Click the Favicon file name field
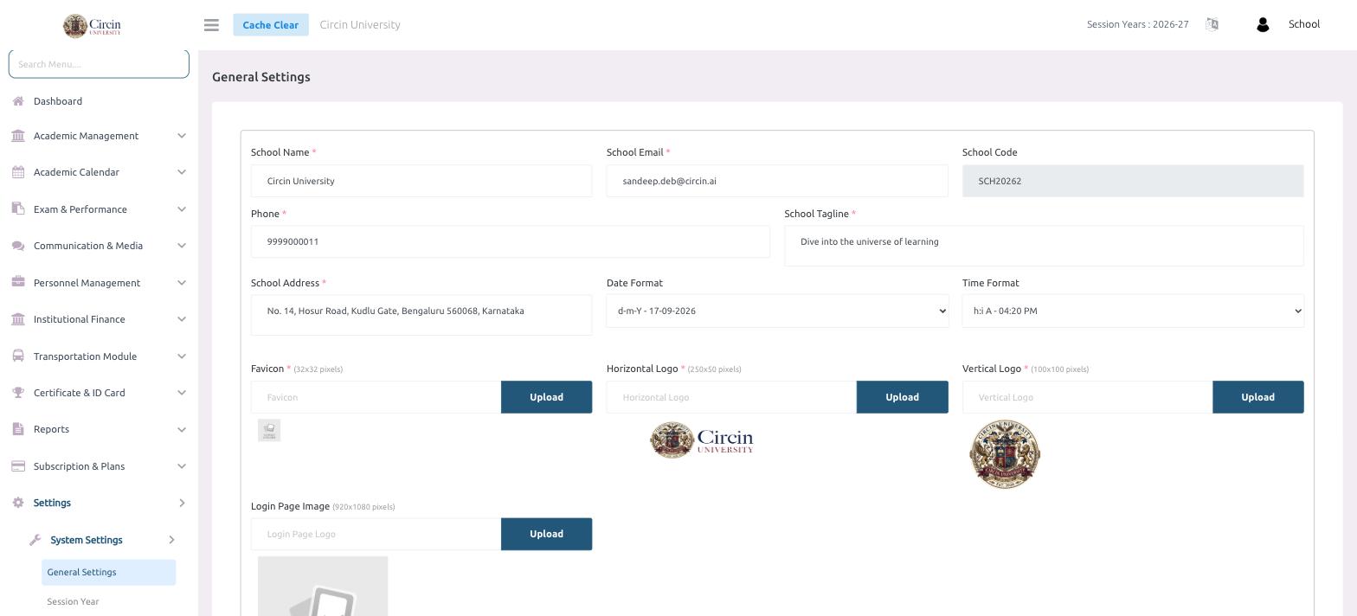This screenshot has height=616, width=1357. (x=376, y=397)
